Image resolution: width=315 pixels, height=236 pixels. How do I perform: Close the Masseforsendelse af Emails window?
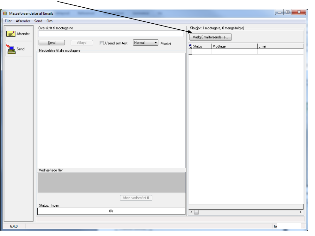pyautogui.click(x=299, y=12)
